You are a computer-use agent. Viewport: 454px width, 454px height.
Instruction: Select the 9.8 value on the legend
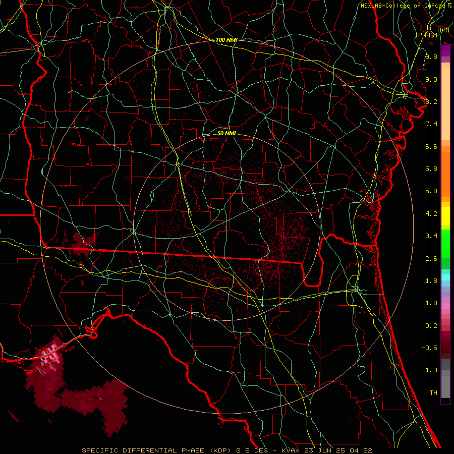(x=431, y=56)
